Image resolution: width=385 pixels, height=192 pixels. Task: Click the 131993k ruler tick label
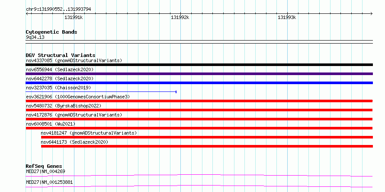pyautogui.click(x=287, y=17)
